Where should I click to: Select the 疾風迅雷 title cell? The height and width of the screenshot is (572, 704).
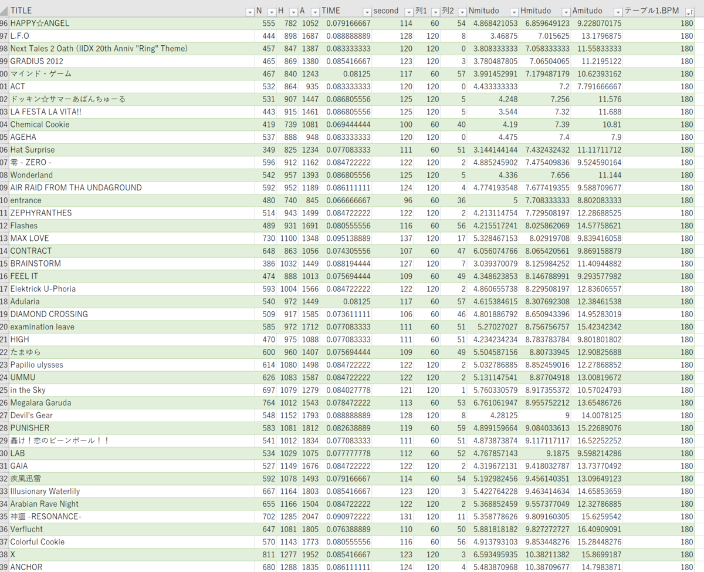pyautogui.click(x=131, y=479)
